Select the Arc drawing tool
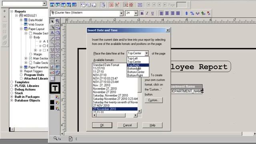The width and height of the screenshot is (256, 144). coord(52,44)
